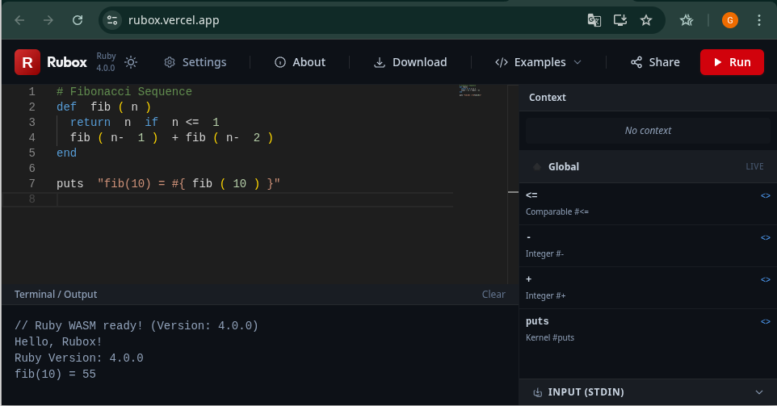Clear the terminal output

click(493, 295)
